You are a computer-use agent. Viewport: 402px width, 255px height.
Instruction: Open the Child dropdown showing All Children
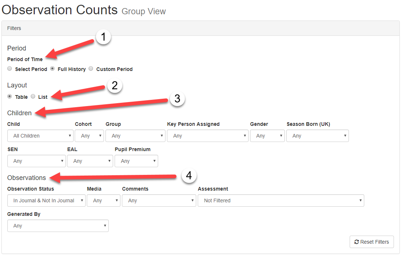click(40, 136)
